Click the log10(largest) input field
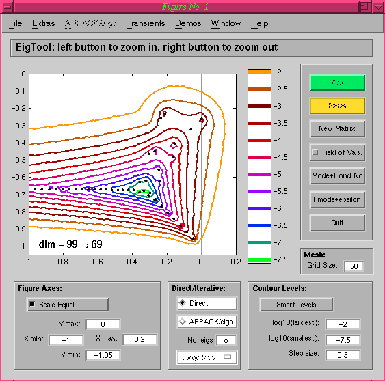 pos(343,324)
